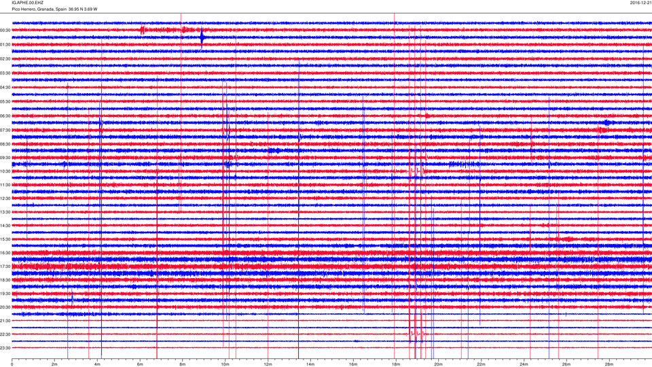Click the 22m tick label on the axis
Image resolution: width=652 pixels, height=367 pixels.
coord(481,364)
